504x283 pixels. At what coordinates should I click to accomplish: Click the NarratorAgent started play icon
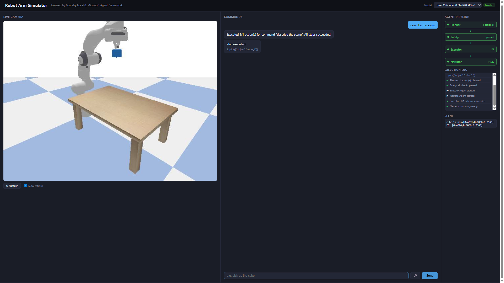pyautogui.click(x=448, y=96)
